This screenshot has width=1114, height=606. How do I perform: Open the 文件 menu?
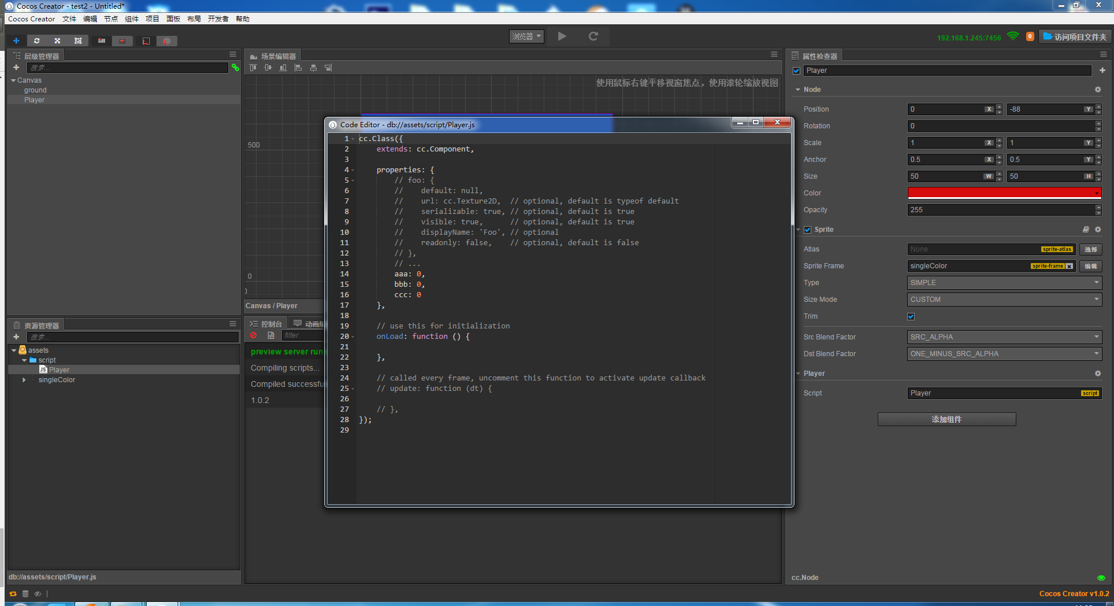point(69,19)
